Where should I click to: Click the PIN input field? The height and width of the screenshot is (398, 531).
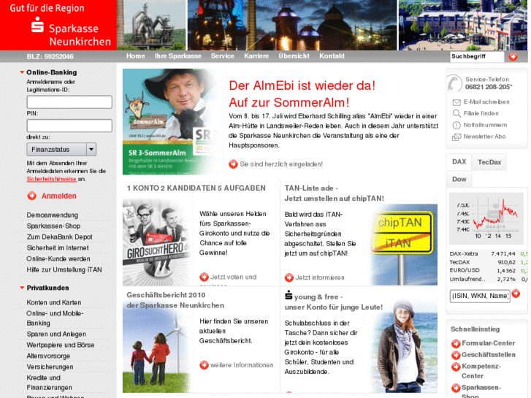click(69, 126)
